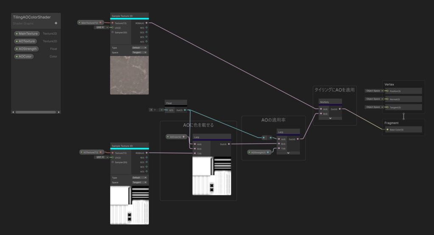Click the Out(4) port on the Multiply node
434x235 pixels.
tap(340, 109)
